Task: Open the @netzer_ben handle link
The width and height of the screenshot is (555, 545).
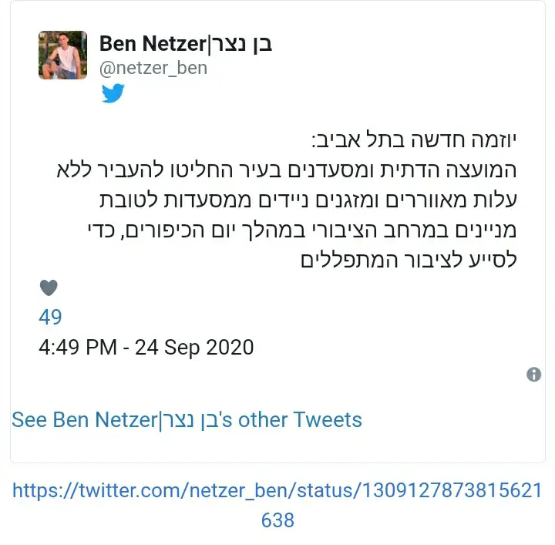Action: pos(153,68)
